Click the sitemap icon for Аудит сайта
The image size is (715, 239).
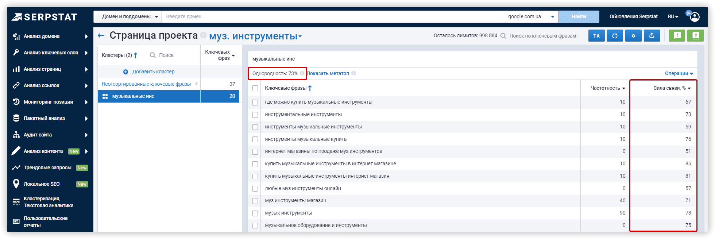pyautogui.click(x=16, y=135)
